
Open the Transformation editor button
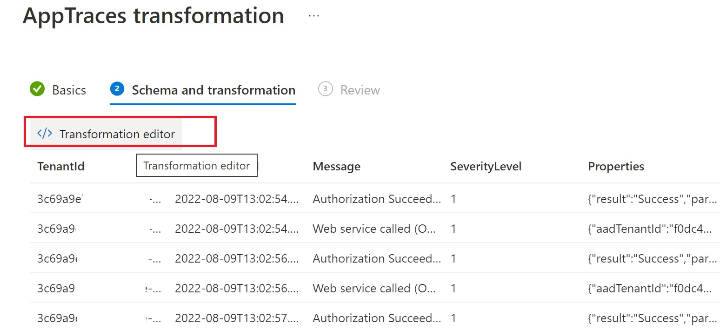[x=106, y=134]
